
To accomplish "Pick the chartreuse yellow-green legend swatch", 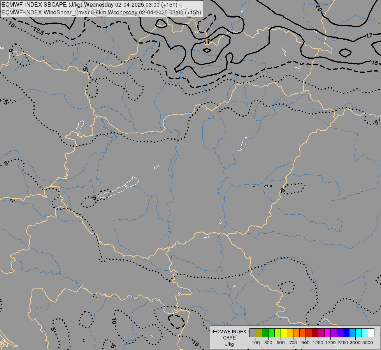I will [278, 332].
